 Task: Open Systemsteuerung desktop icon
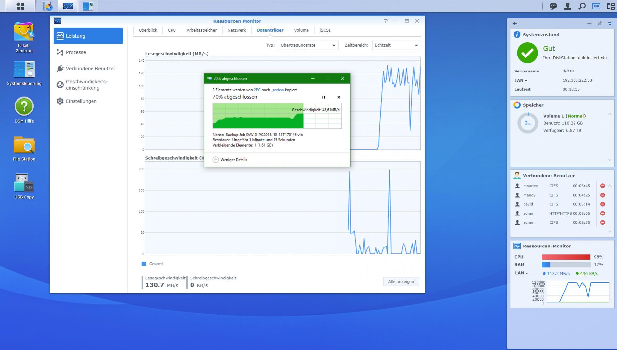tap(24, 73)
